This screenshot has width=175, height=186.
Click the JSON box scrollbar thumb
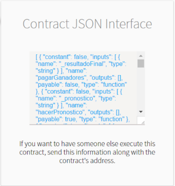click(x=141, y=63)
